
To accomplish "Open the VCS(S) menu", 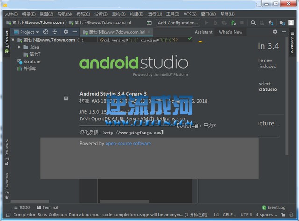I will coord(190,14).
